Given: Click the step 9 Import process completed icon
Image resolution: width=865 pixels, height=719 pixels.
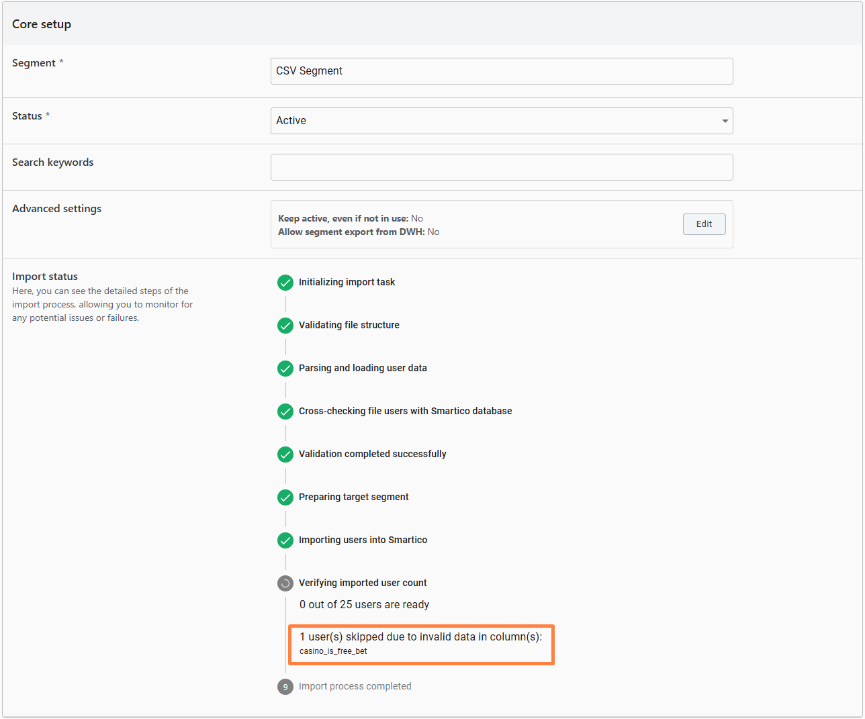Looking at the screenshot, I should 285,687.
